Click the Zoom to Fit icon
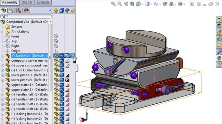 113,4
